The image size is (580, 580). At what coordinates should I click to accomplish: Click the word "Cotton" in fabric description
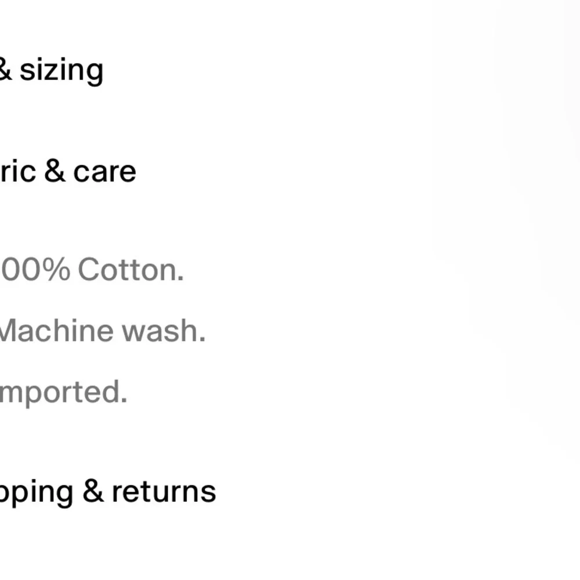[128, 270]
